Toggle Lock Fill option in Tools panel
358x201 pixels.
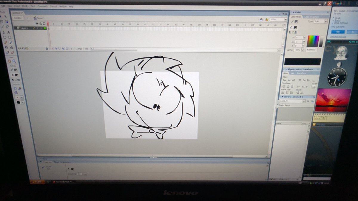pos(19,88)
